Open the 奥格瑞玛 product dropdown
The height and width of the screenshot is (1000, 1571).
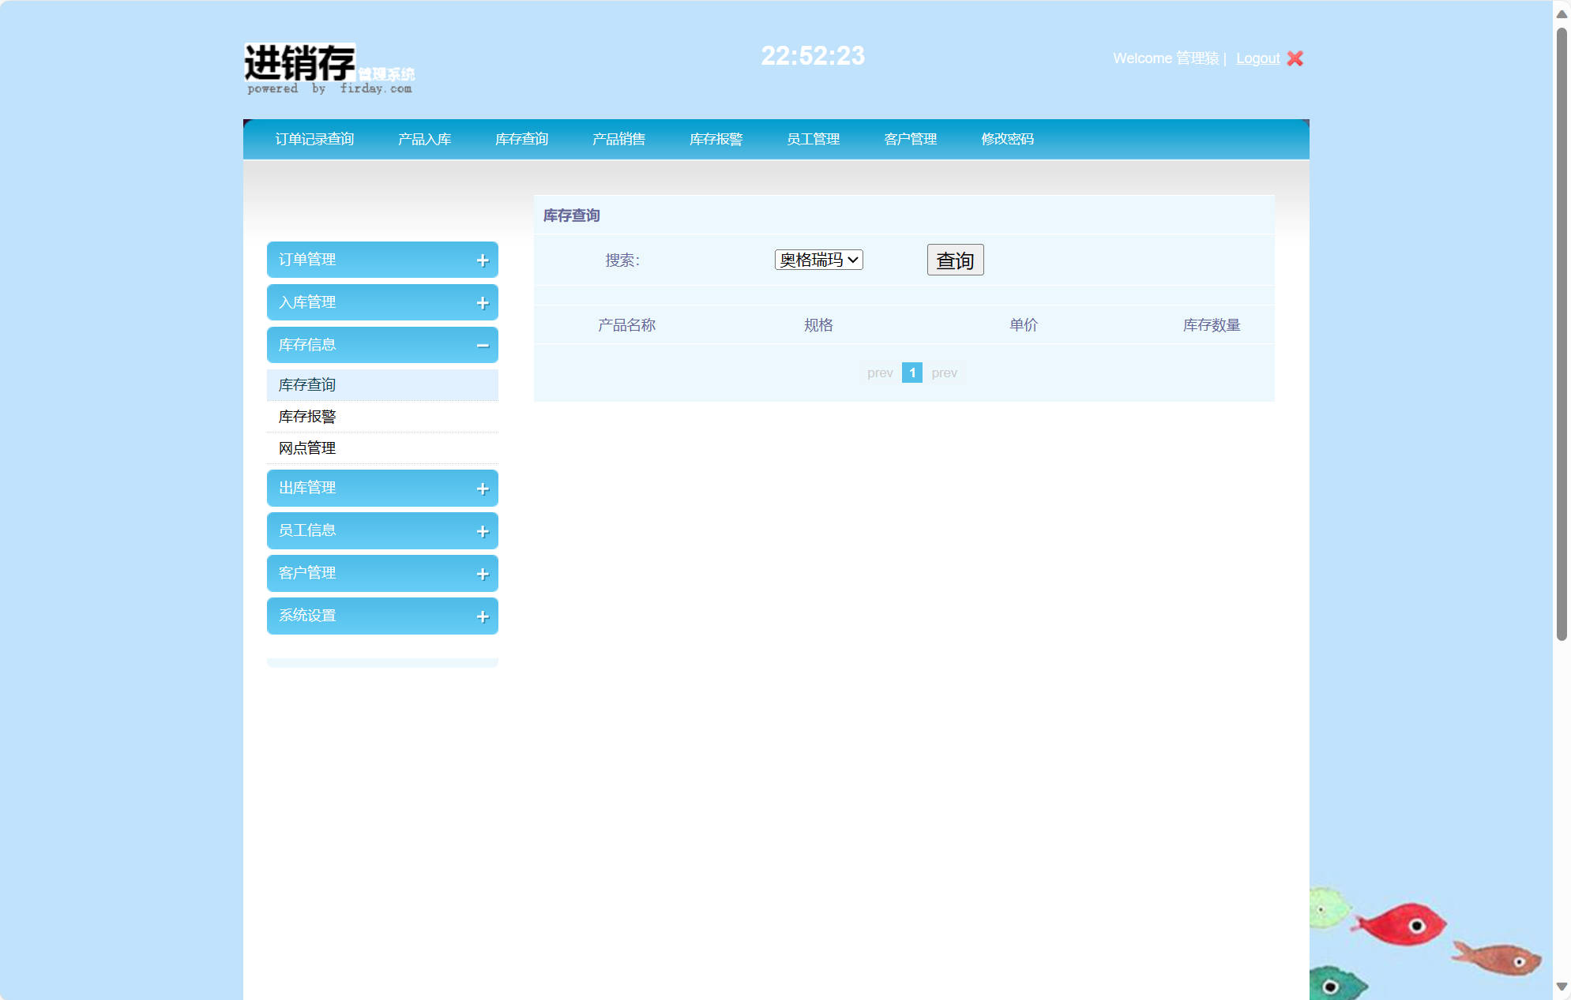click(818, 259)
